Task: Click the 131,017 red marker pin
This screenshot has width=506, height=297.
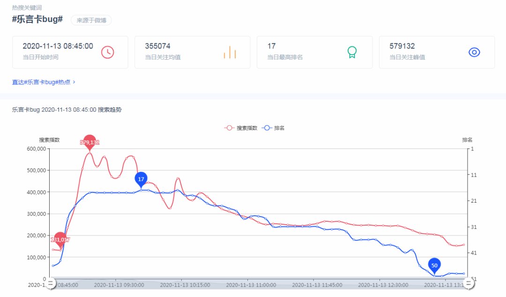Action: point(60,240)
